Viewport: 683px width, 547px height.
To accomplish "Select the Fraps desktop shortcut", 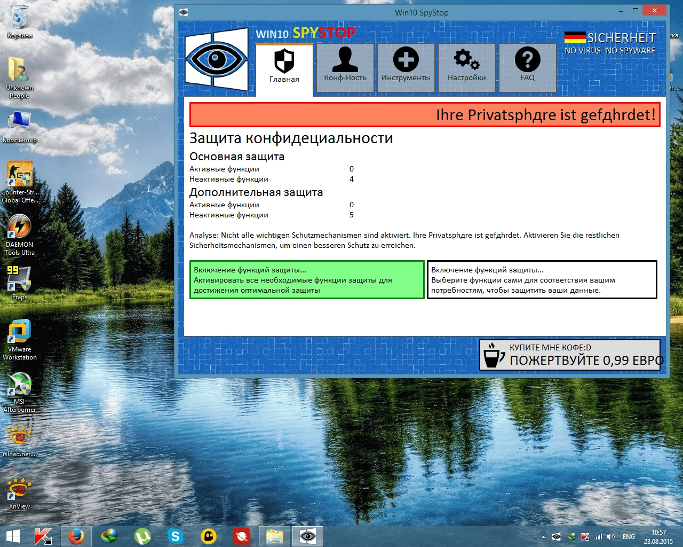I will coord(20,283).
